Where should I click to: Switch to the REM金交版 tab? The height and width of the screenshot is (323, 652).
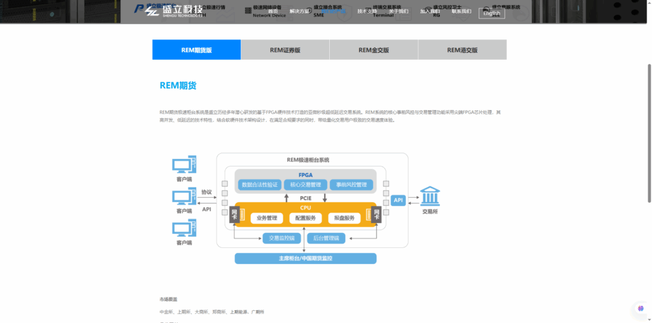coord(374,50)
